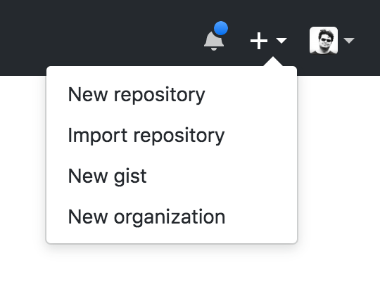Click the word "gist" in the menu
Screen dimensions: 380x284
pos(130,176)
